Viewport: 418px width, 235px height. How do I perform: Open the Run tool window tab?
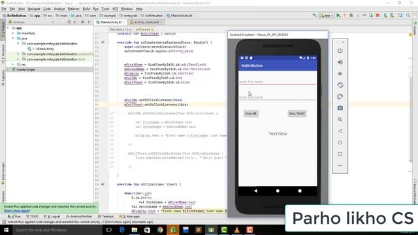14,216
